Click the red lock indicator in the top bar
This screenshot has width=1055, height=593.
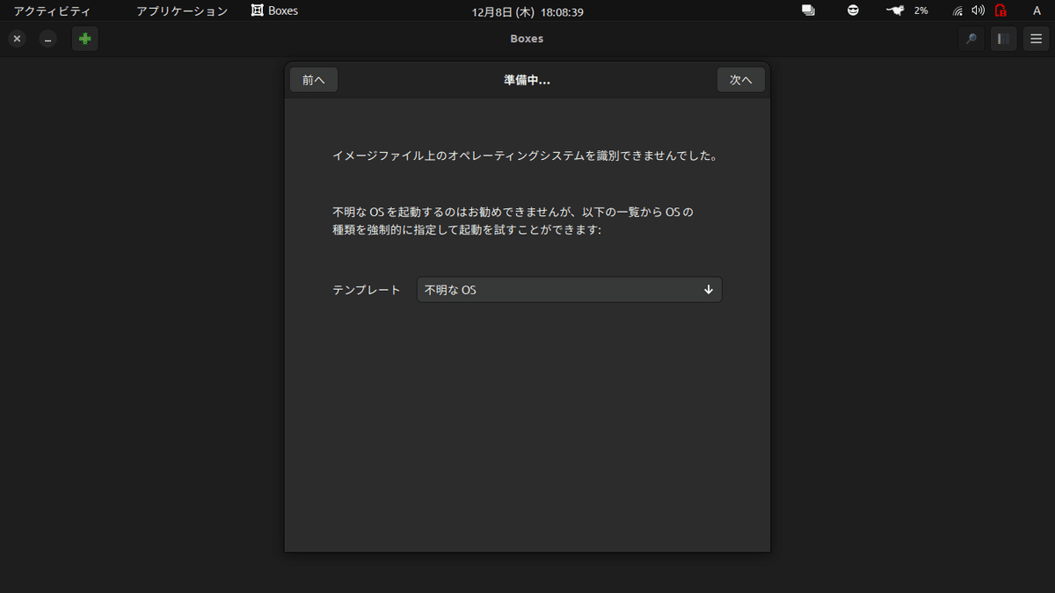[x=1000, y=11]
